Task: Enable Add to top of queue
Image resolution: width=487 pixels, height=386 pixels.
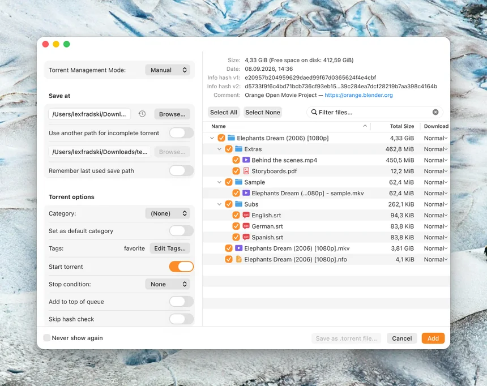Action: (x=181, y=302)
